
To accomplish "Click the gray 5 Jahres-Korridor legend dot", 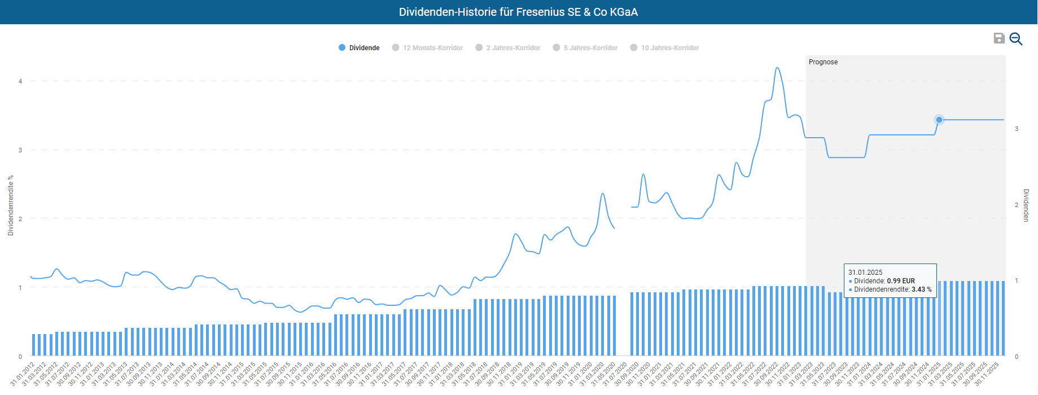I will (x=557, y=48).
